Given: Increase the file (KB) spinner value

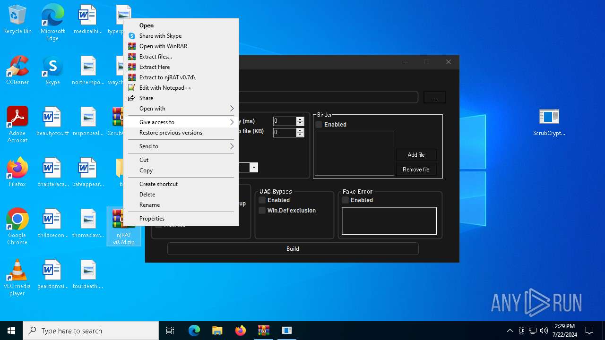Looking at the screenshot, I should click(300, 130).
